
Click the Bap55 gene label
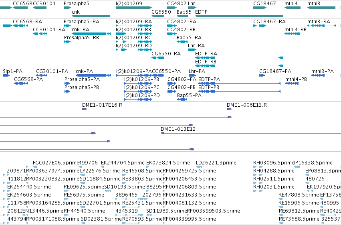coord(184,12)
